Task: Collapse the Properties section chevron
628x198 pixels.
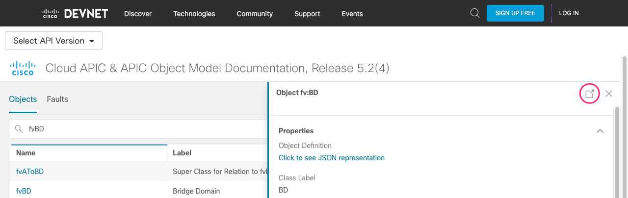Action: pos(600,131)
